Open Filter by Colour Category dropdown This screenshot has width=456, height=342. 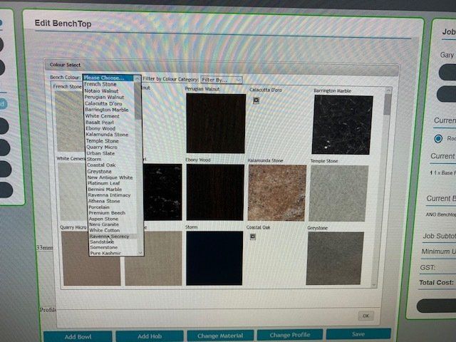(222, 80)
